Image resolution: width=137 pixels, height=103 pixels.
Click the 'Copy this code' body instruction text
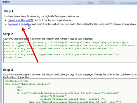click(x=70, y=76)
